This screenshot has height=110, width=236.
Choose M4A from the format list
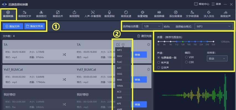tap(123, 80)
